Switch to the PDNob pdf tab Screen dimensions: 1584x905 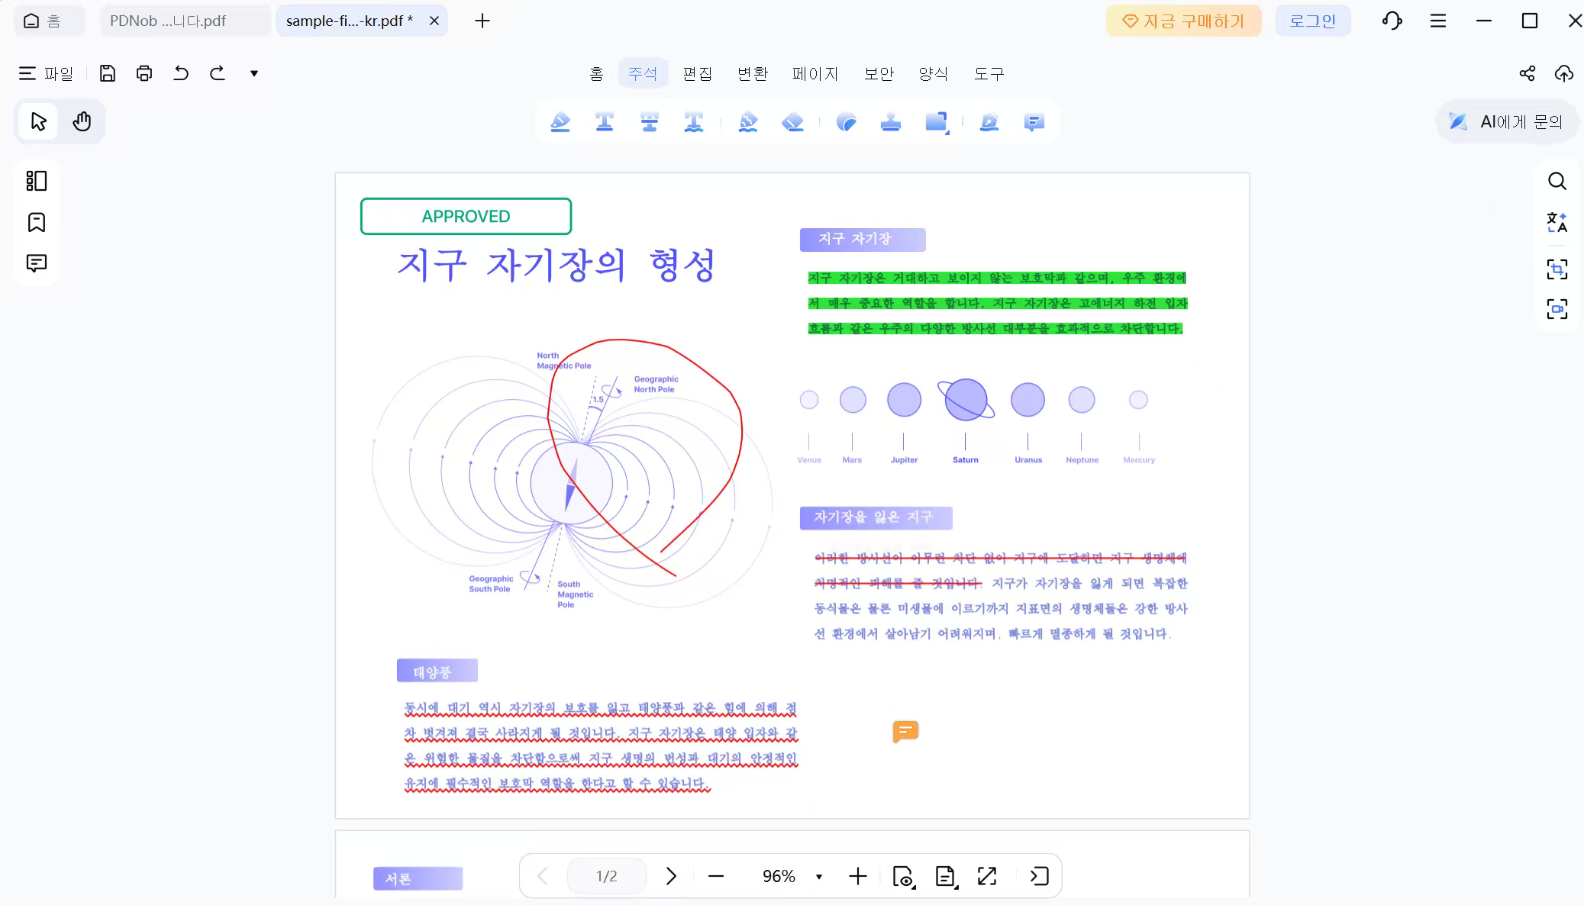point(185,21)
